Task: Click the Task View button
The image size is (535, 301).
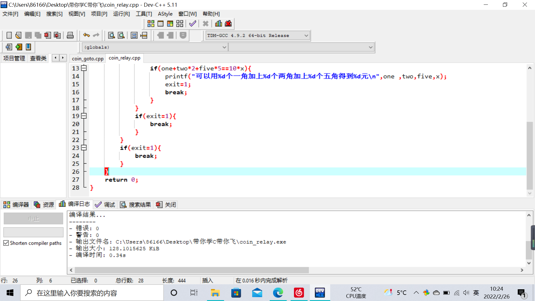Action: pyautogui.click(x=194, y=293)
